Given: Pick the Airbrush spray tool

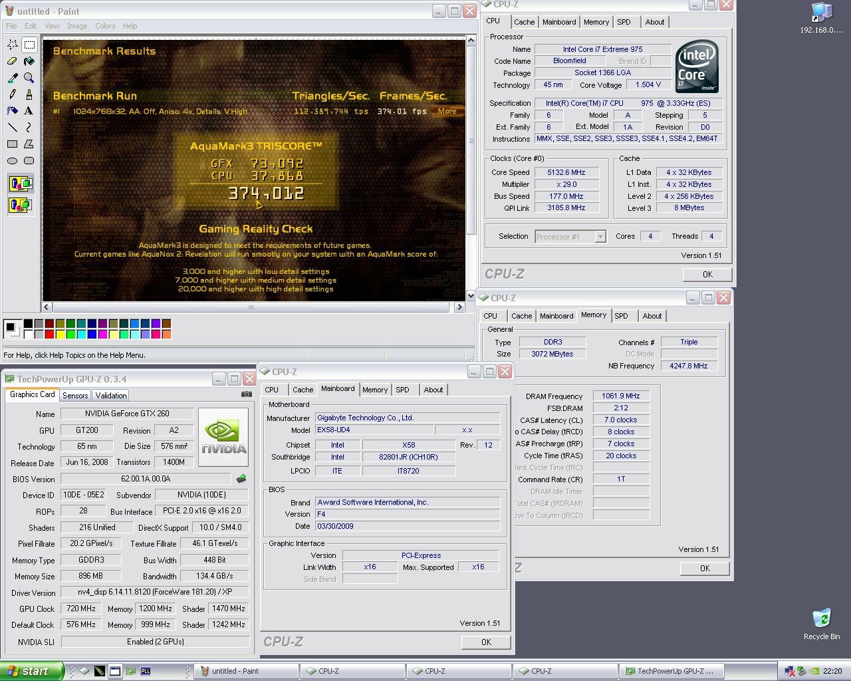Looking at the screenshot, I should (13, 111).
